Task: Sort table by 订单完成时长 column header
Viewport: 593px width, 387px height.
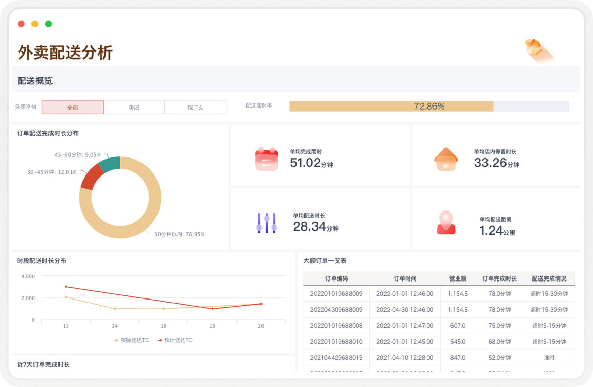Action: [x=499, y=278]
